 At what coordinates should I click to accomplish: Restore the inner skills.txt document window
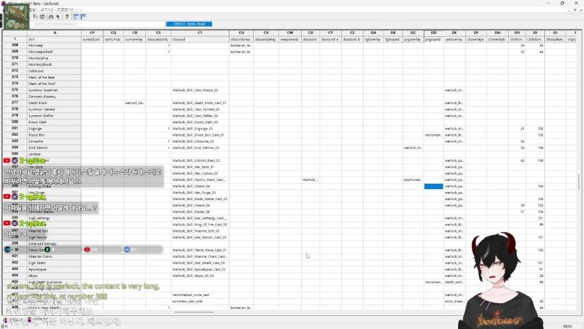(574, 10)
